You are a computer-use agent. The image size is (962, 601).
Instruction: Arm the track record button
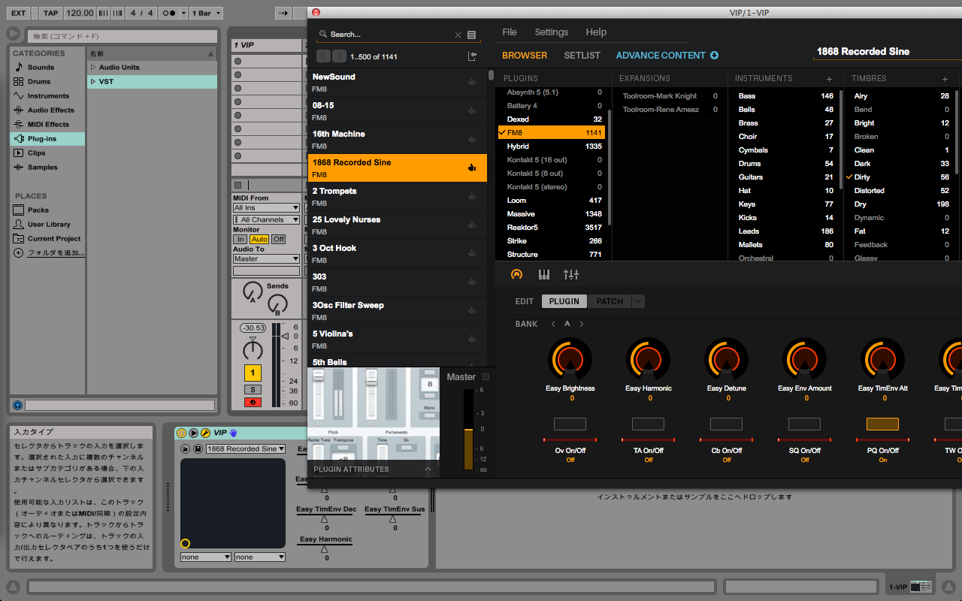[253, 403]
